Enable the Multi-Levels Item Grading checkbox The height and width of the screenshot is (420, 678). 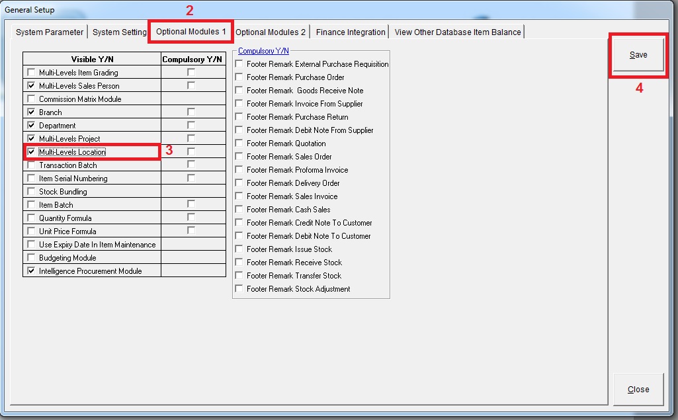[31, 73]
